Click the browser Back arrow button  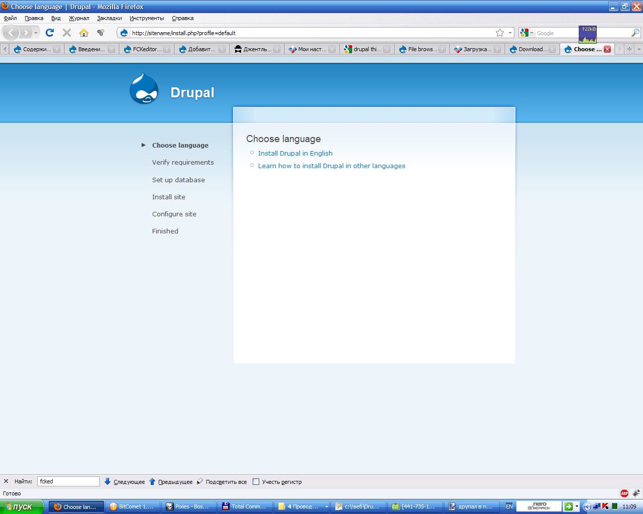(11, 33)
